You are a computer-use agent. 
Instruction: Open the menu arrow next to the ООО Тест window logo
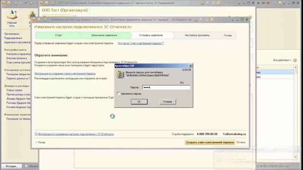46,3
